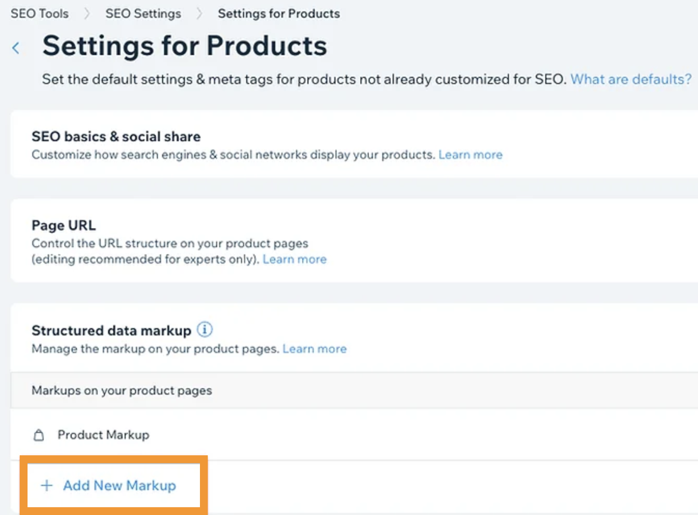Open Learn more in Page URL section
Screen dimensions: 698x515
(x=294, y=259)
